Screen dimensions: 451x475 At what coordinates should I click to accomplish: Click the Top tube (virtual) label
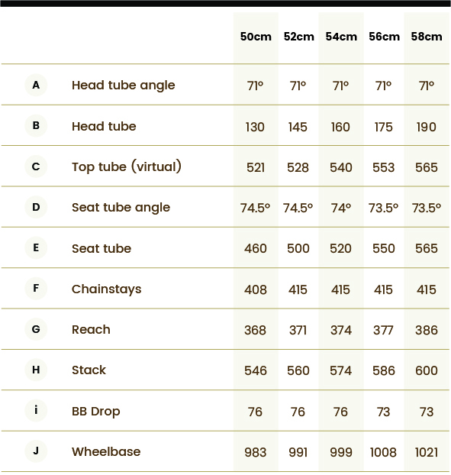[x=127, y=166]
